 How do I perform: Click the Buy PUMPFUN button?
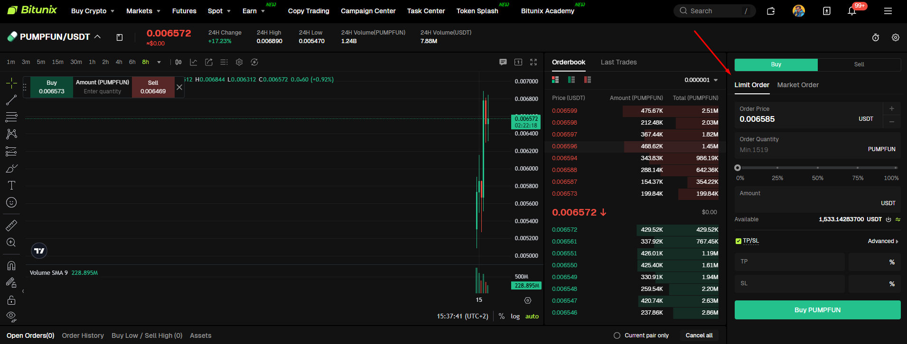817,310
